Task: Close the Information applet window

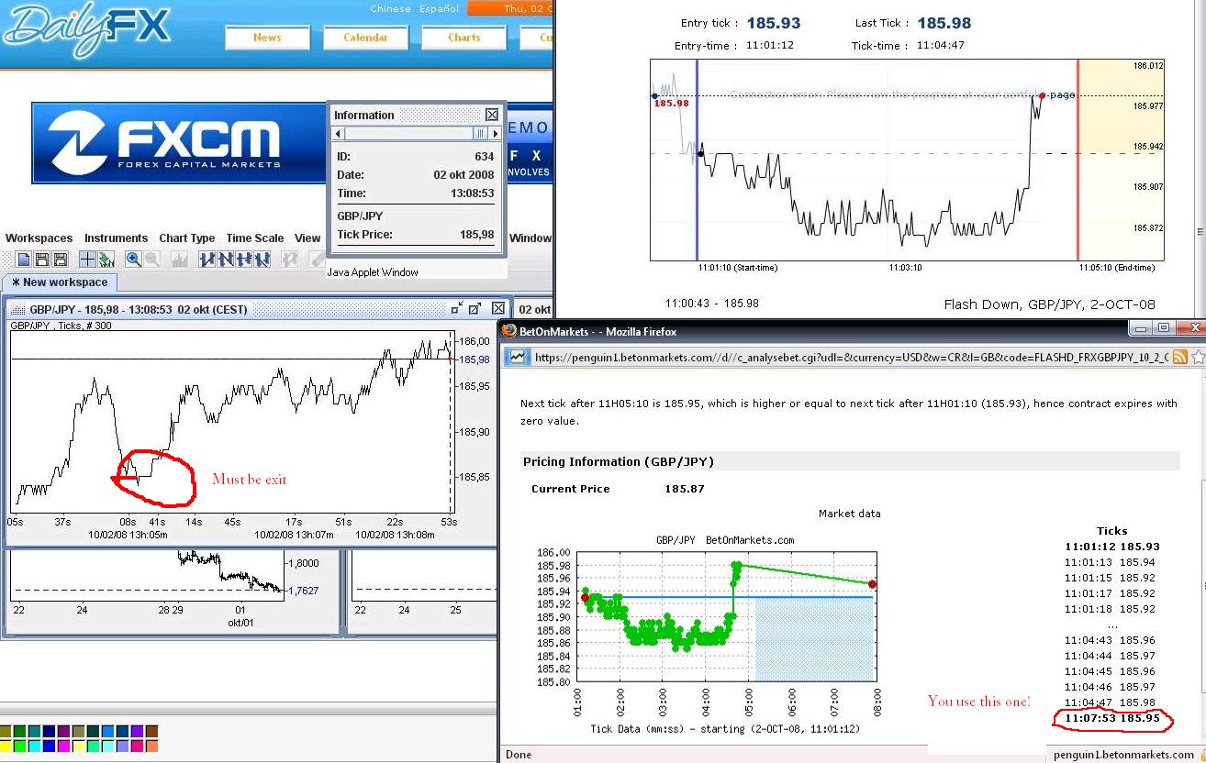Action: coord(492,115)
